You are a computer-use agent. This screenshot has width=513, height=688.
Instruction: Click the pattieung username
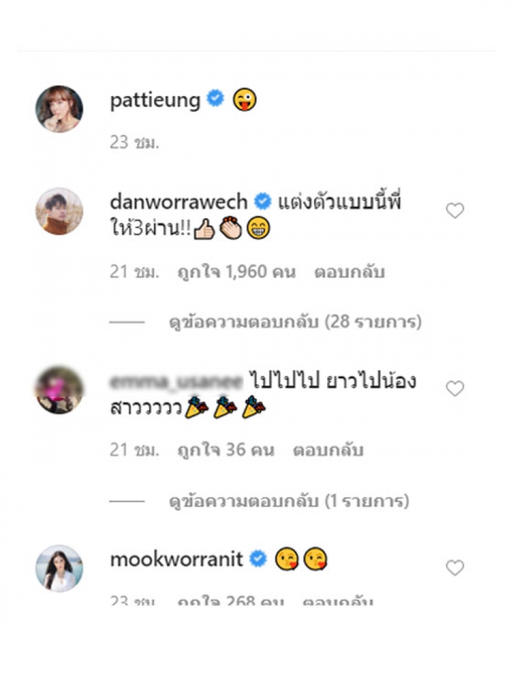pyautogui.click(x=155, y=101)
